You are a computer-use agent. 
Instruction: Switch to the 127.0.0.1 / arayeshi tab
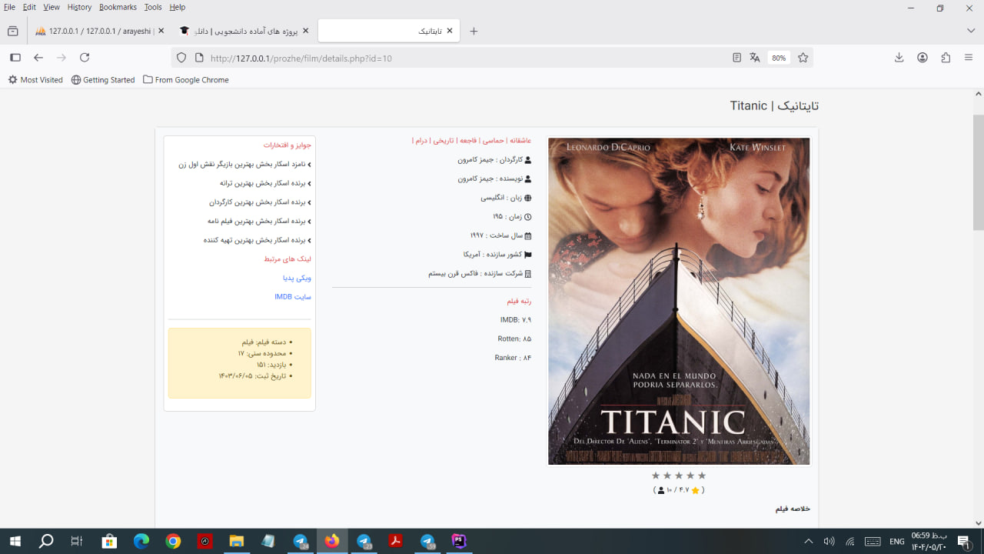(x=98, y=31)
